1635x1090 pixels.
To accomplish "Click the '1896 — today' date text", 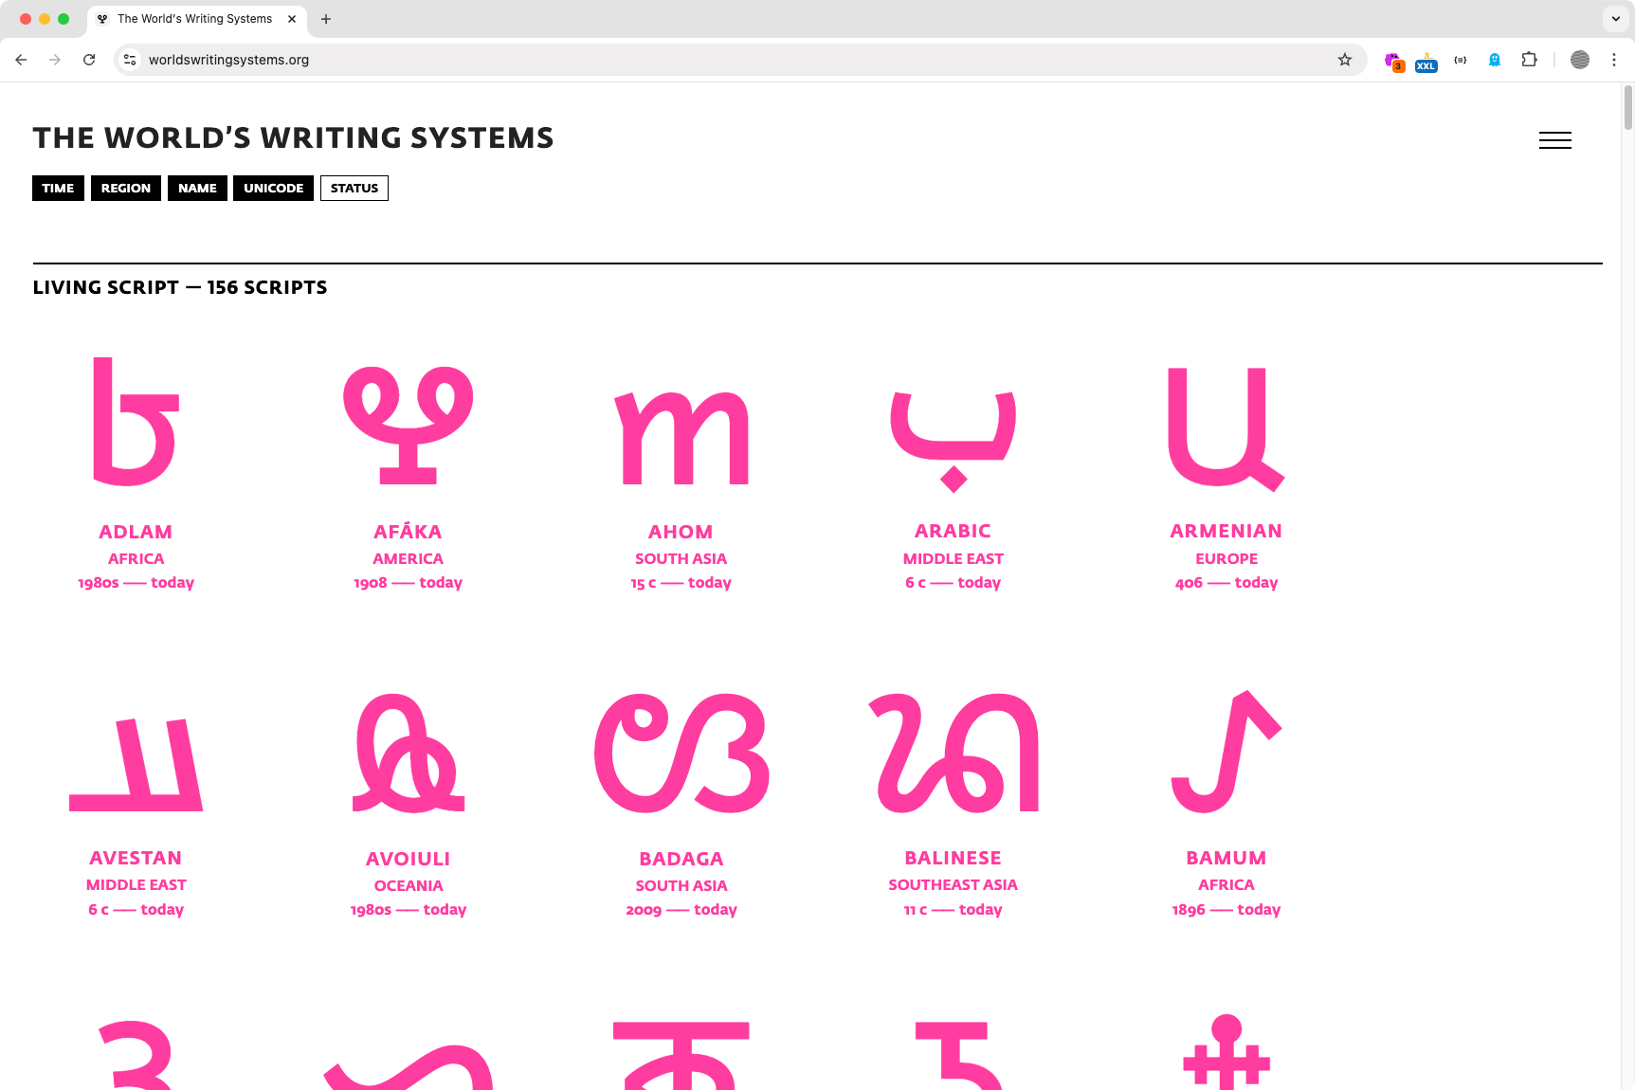I will (1226, 910).
